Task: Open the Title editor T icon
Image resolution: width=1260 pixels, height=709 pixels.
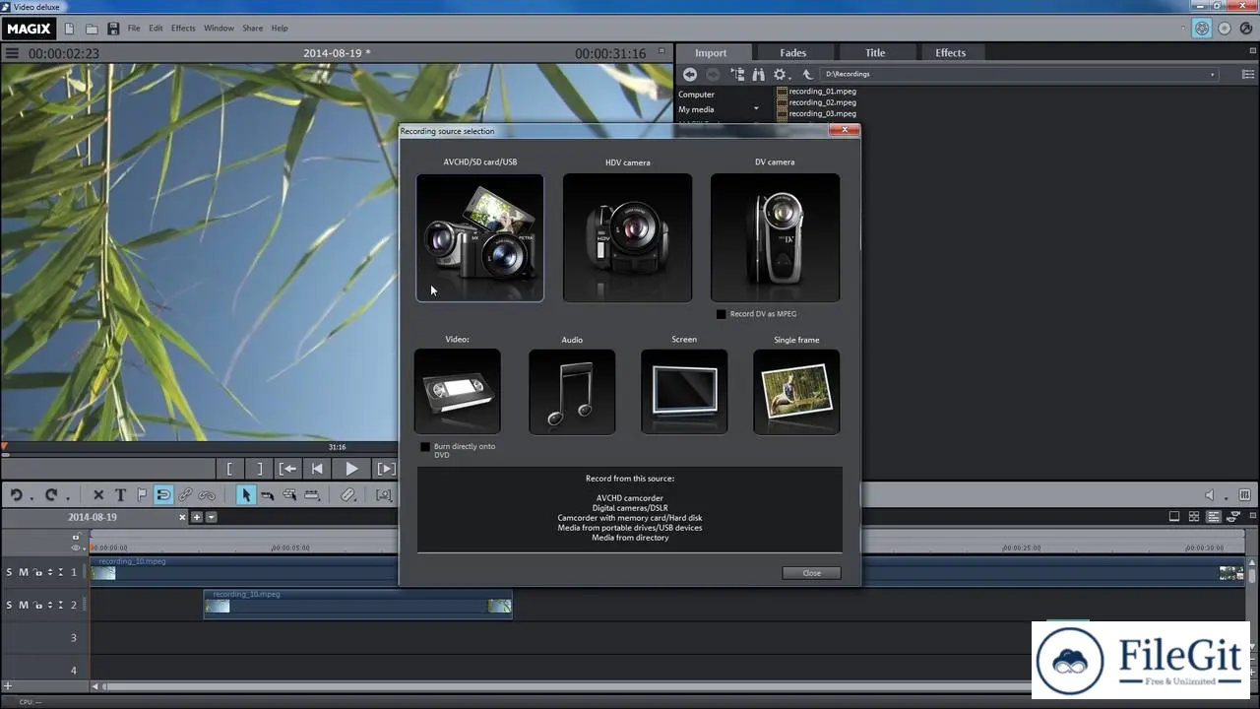Action: tap(120, 495)
